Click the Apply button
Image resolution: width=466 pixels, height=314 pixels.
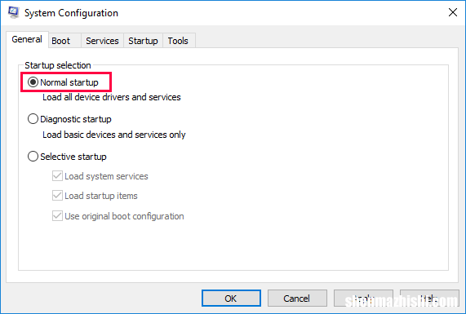(363, 299)
